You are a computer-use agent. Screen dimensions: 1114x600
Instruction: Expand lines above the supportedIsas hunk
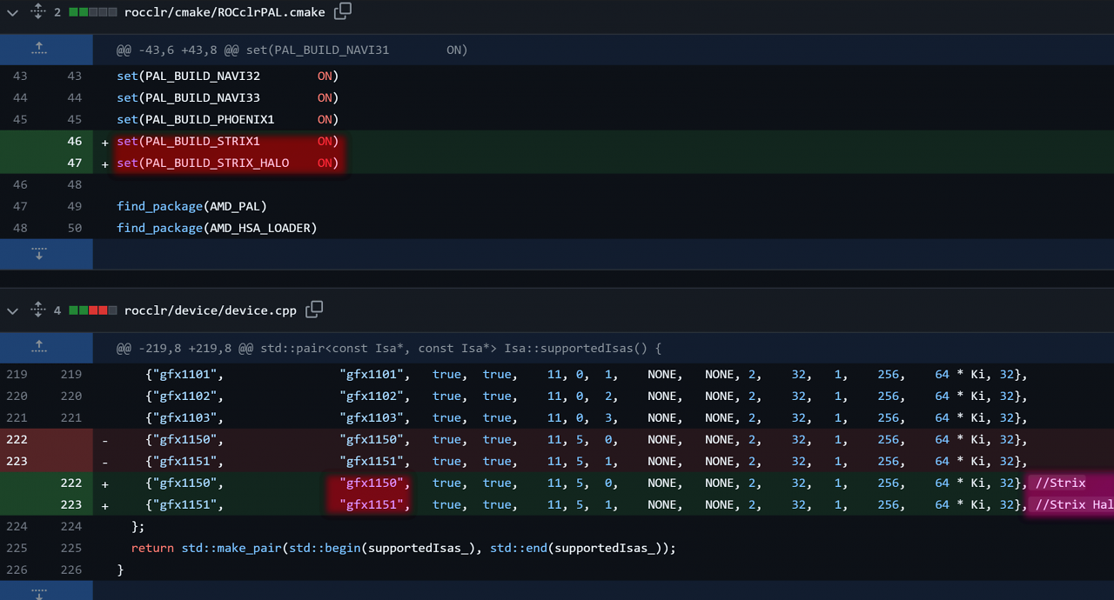(38, 348)
